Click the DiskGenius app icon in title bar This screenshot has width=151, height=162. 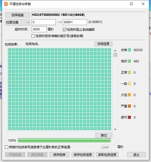coord(6,4)
